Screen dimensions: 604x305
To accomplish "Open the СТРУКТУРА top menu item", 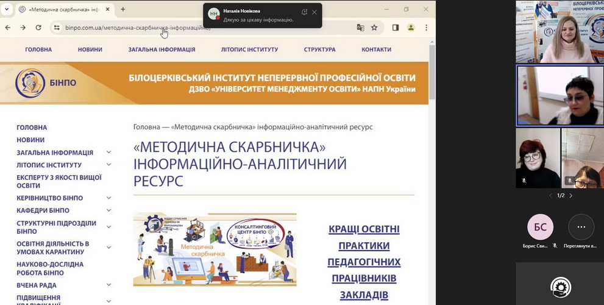I will tap(319, 49).
